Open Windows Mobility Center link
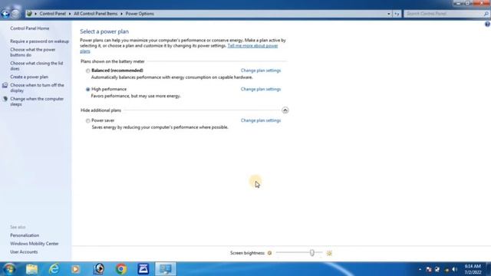The width and height of the screenshot is (491, 276). (x=35, y=244)
